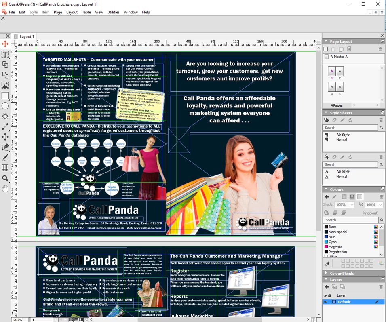The image size is (386, 322).
Task: Toggle visibility of the Default layer
Action: (325, 302)
